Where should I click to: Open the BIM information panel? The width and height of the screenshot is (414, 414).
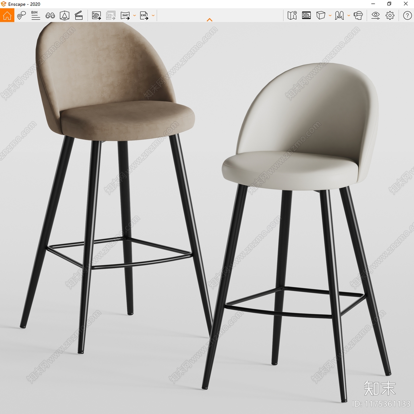(x=35, y=16)
